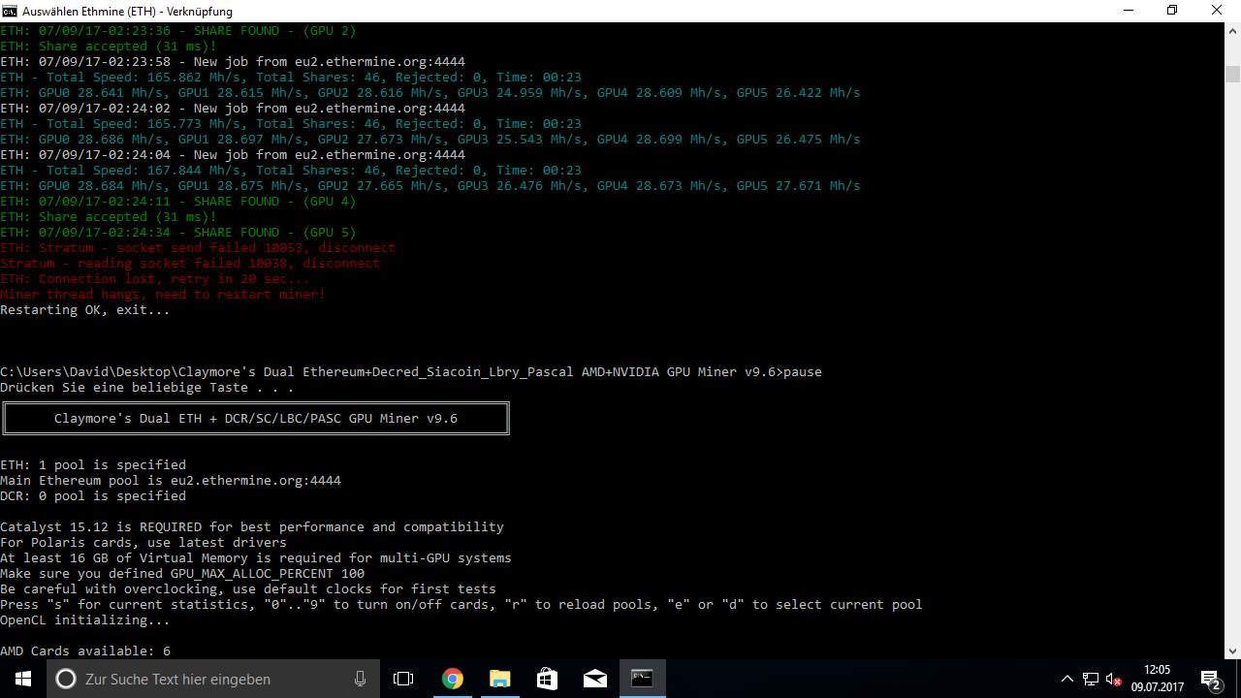The height and width of the screenshot is (698, 1241).
Task: Click the window title 'Auswählen Ethmine (ETH) - Verknüpfung'
Action: [128, 12]
